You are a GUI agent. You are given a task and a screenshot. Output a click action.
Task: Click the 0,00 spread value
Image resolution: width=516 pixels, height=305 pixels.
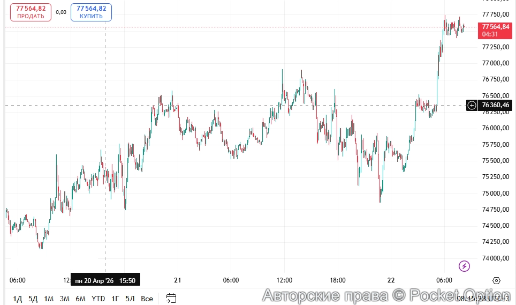tap(61, 12)
